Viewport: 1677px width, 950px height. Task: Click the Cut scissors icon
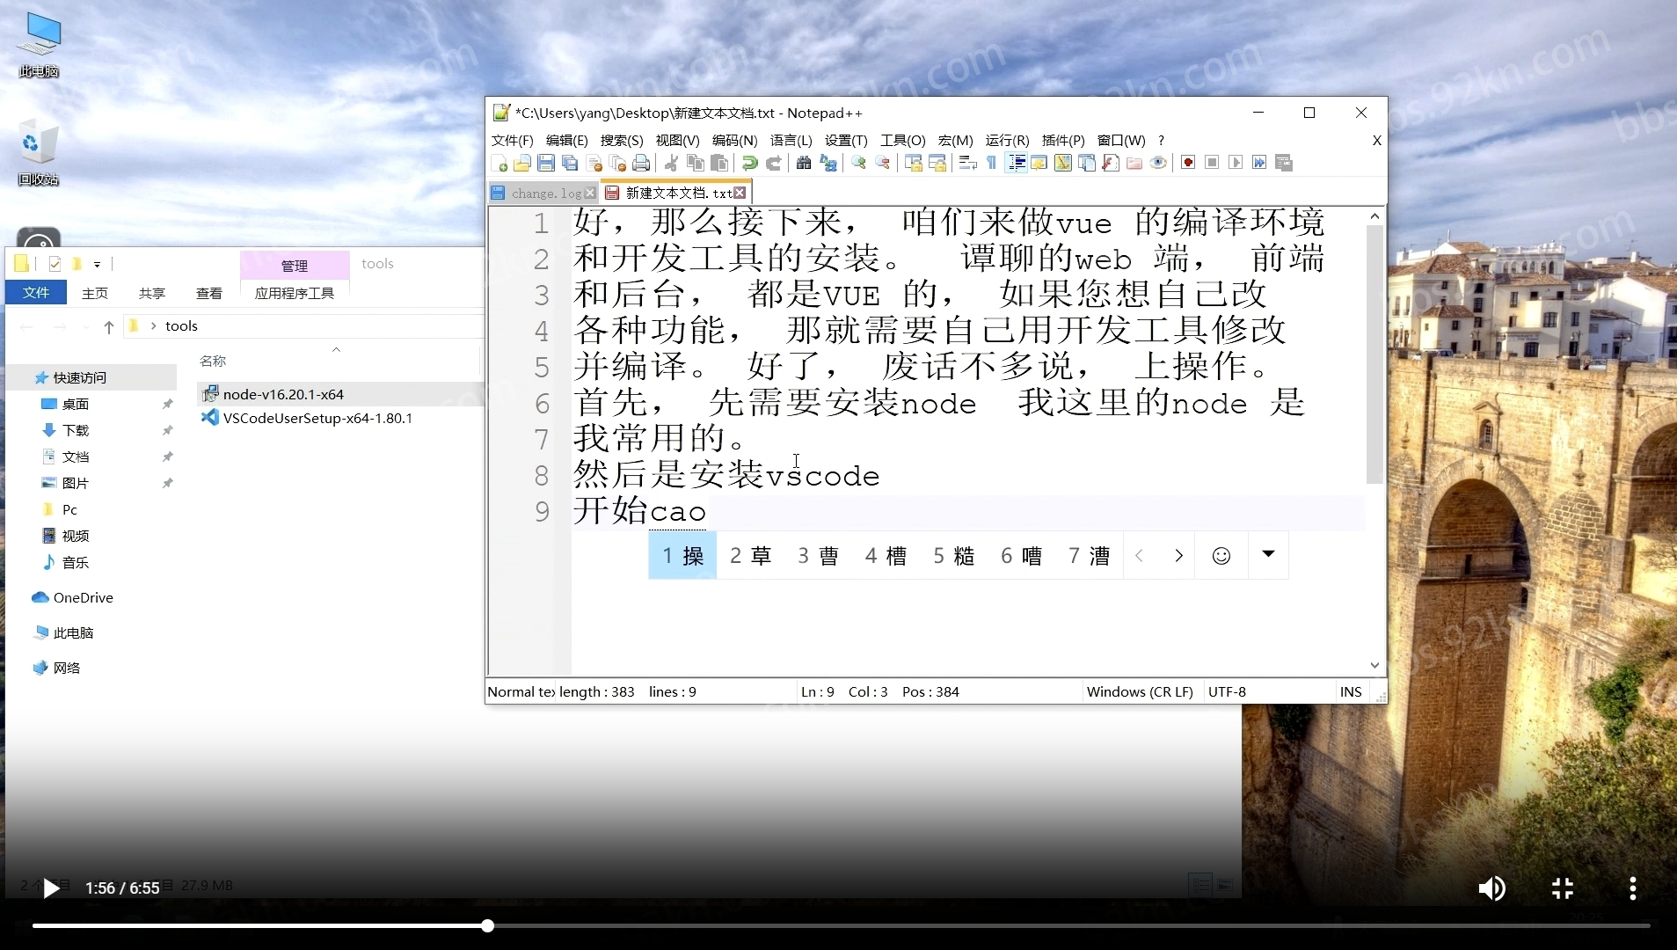[x=672, y=163]
